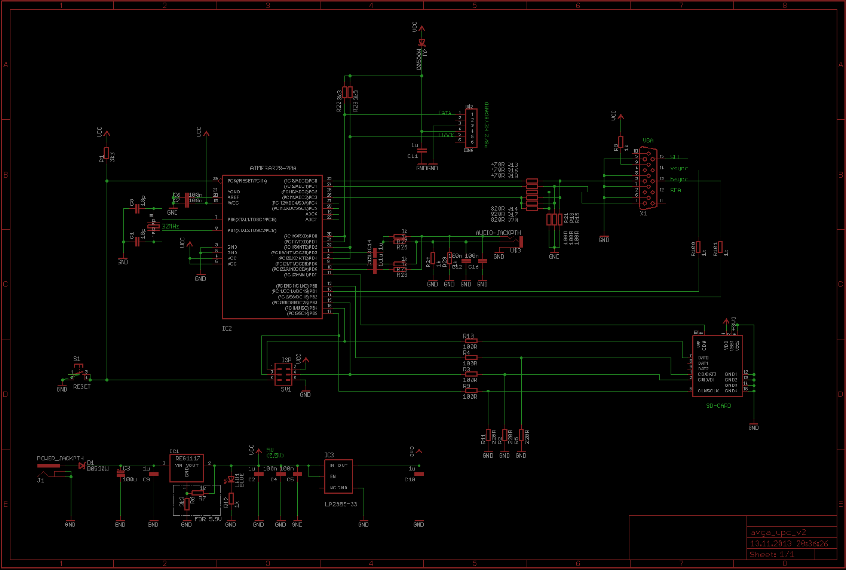Select resistor R7 1k in the dashed box
Image resolution: width=846 pixels, height=570 pixels.
pyautogui.click(x=198, y=493)
